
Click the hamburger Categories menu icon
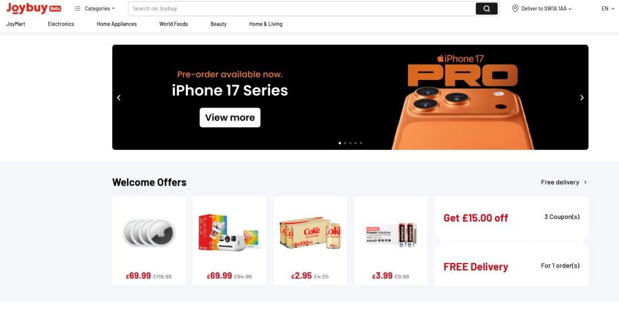pos(77,9)
